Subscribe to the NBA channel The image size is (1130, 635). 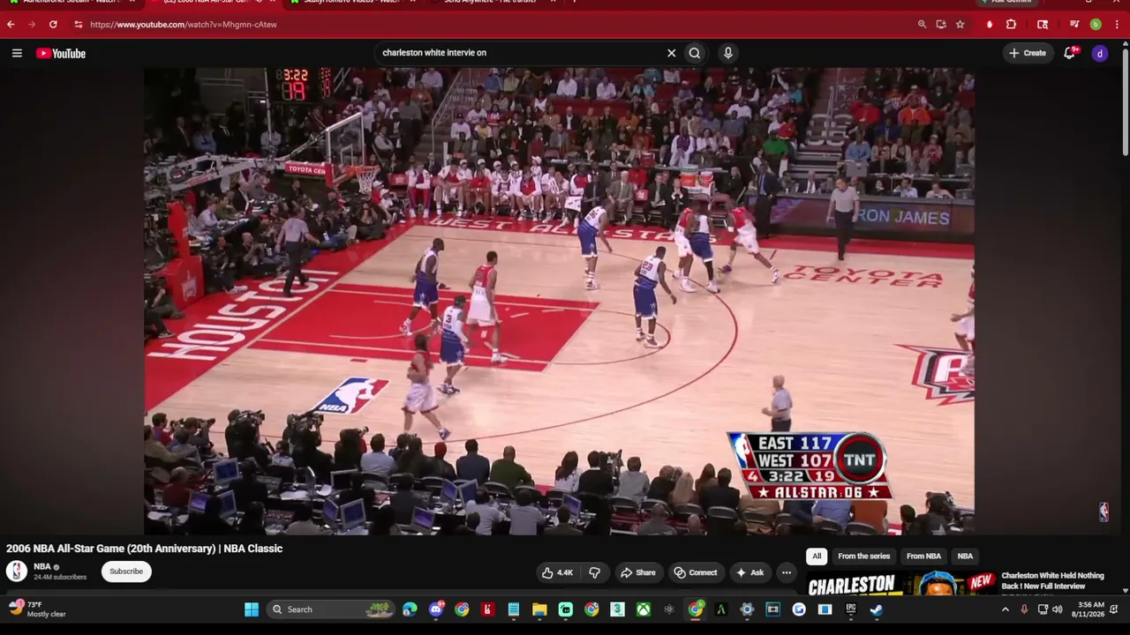coord(126,571)
